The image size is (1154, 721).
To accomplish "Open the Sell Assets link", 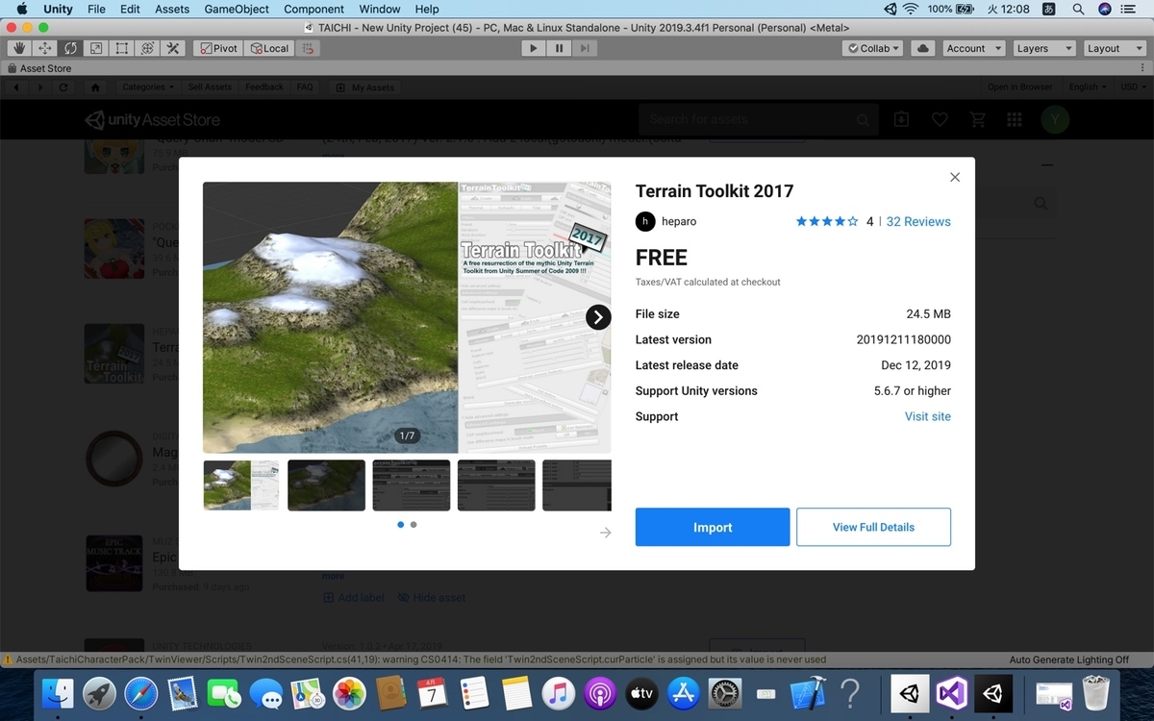I will [210, 87].
